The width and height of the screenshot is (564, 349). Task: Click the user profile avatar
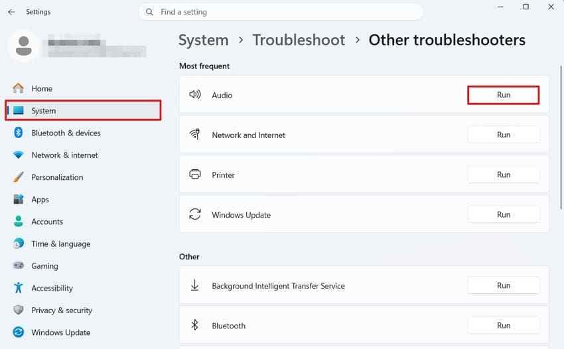click(x=24, y=46)
